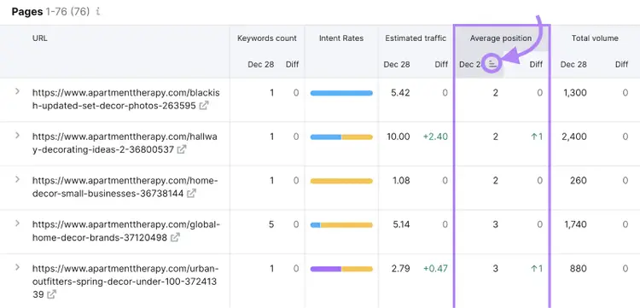
Task: Click the purple-yellow intent bar for urban-outfitters row
Action: tap(341, 270)
